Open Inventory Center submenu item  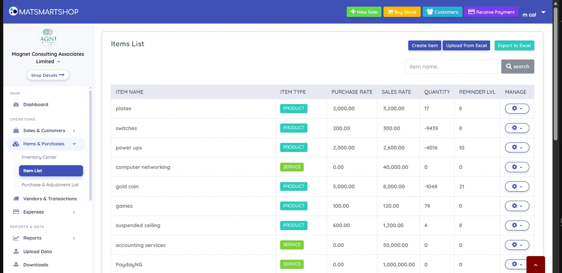tap(39, 157)
